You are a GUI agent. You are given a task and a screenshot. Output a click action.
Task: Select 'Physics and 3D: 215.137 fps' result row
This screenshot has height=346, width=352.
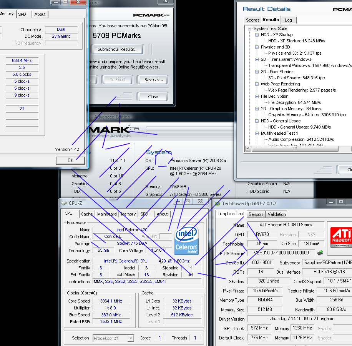click(295, 53)
